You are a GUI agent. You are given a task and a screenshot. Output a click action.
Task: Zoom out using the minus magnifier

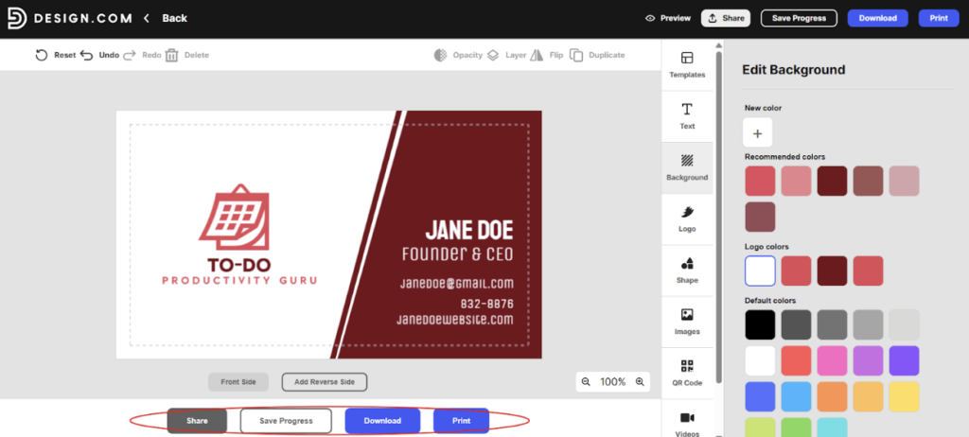click(x=586, y=382)
